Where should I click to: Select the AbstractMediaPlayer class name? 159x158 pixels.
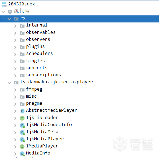52,110
